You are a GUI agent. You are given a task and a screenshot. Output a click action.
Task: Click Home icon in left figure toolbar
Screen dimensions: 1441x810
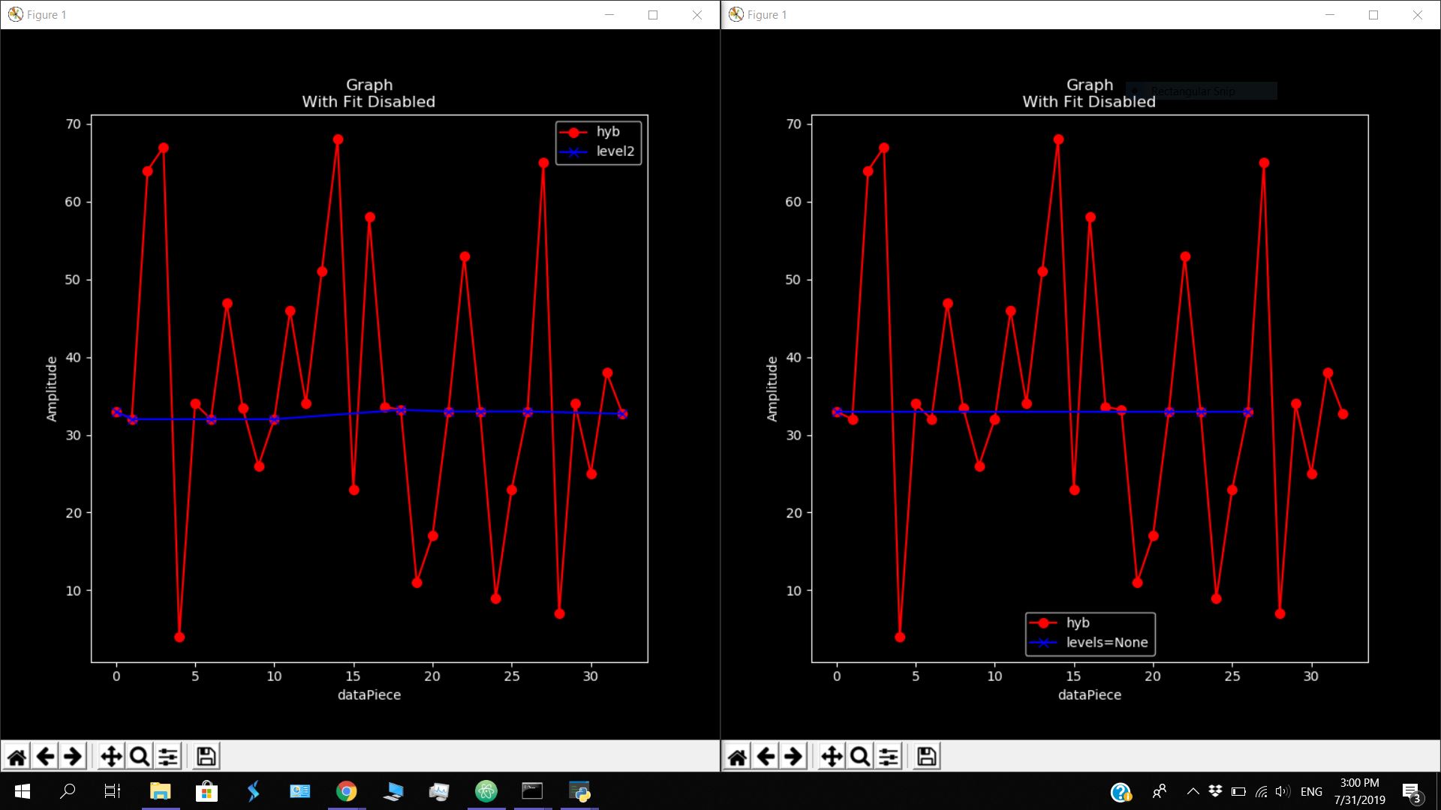[x=17, y=756]
